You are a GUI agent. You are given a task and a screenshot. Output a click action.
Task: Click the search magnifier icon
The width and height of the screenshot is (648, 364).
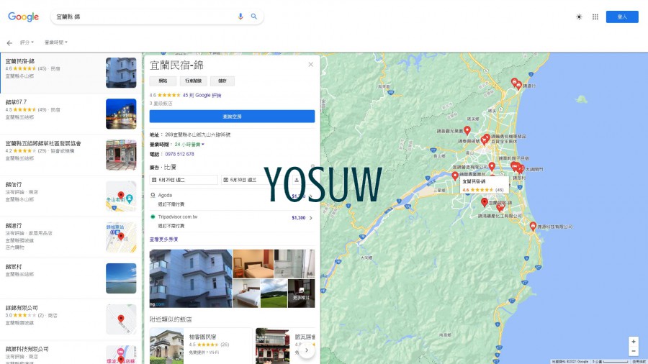coord(253,17)
